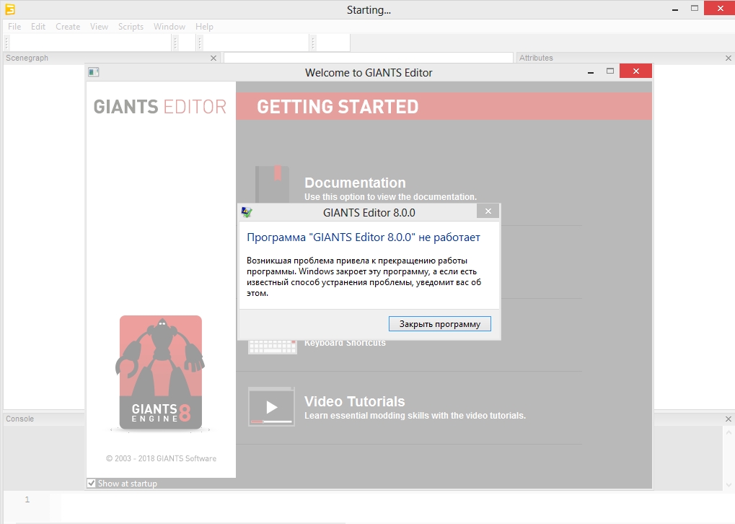Close the Scenegraph panel
The width and height of the screenshot is (735, 524).
point(213,58)
